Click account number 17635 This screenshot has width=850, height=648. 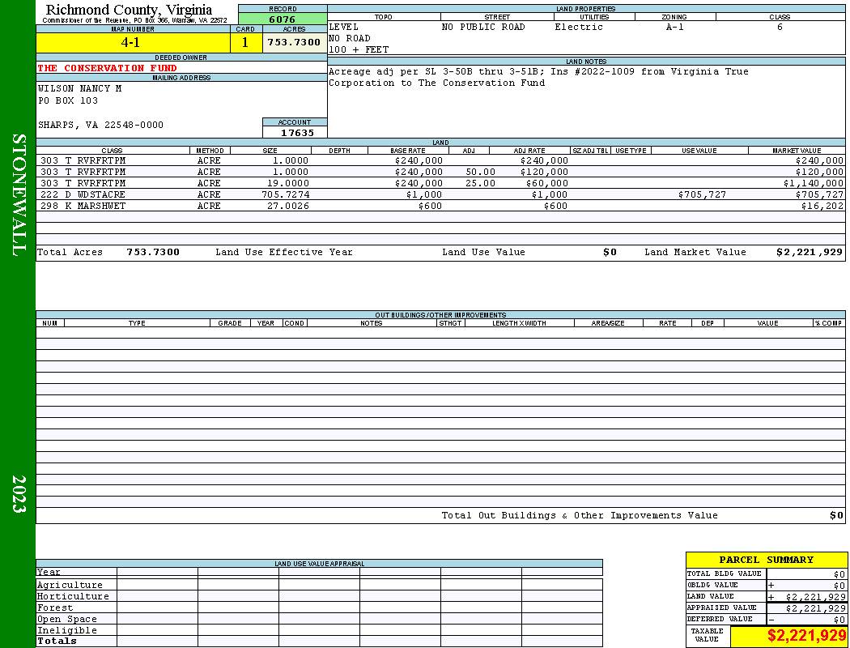point(297,133)
